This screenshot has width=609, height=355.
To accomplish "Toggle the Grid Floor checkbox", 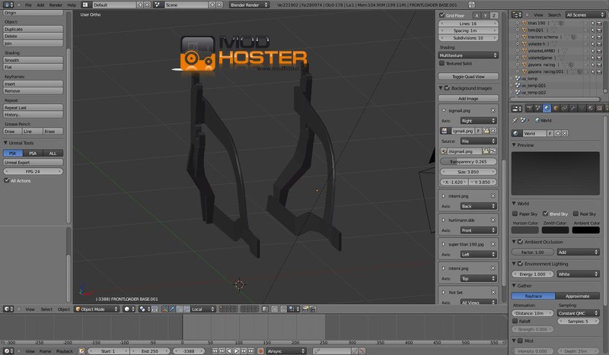I will tap(442, 15).
